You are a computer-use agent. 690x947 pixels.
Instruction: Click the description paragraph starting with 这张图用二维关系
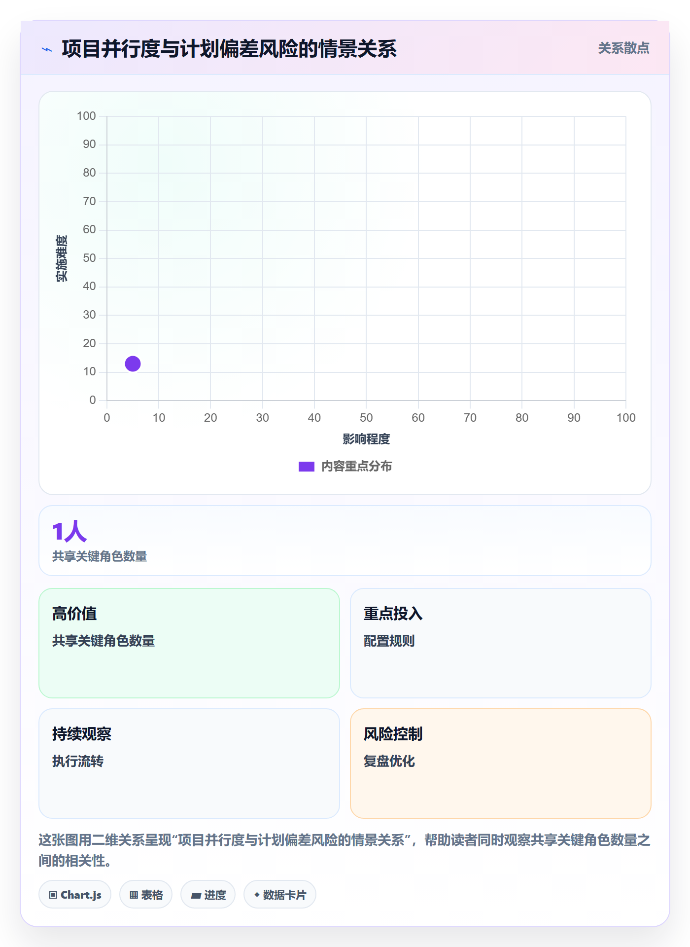coord(345,850)
